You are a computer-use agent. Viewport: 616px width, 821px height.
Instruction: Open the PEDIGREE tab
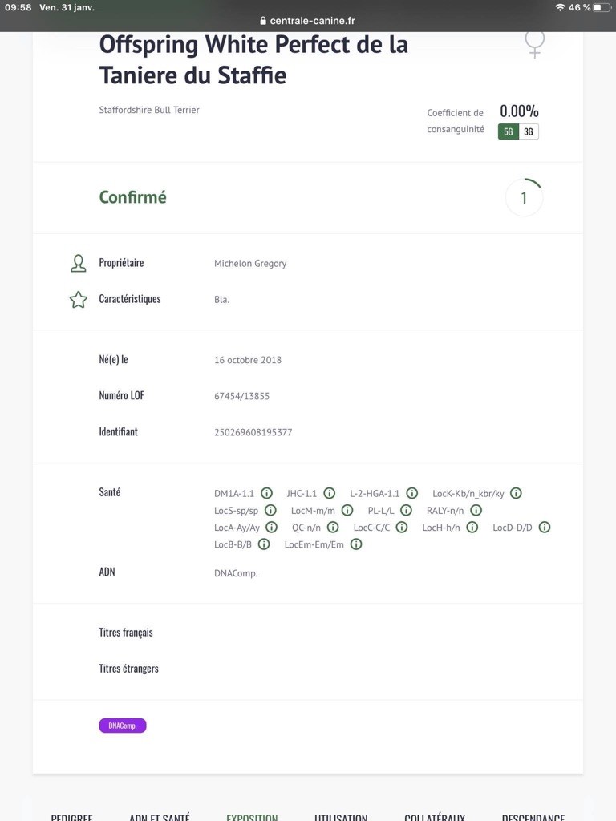coord(71,816)
